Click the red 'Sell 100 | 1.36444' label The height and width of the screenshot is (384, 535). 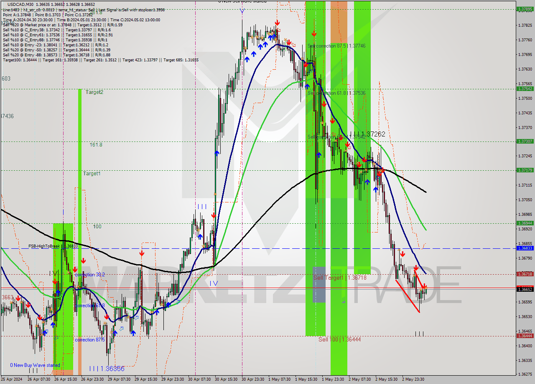coord(339,339)
